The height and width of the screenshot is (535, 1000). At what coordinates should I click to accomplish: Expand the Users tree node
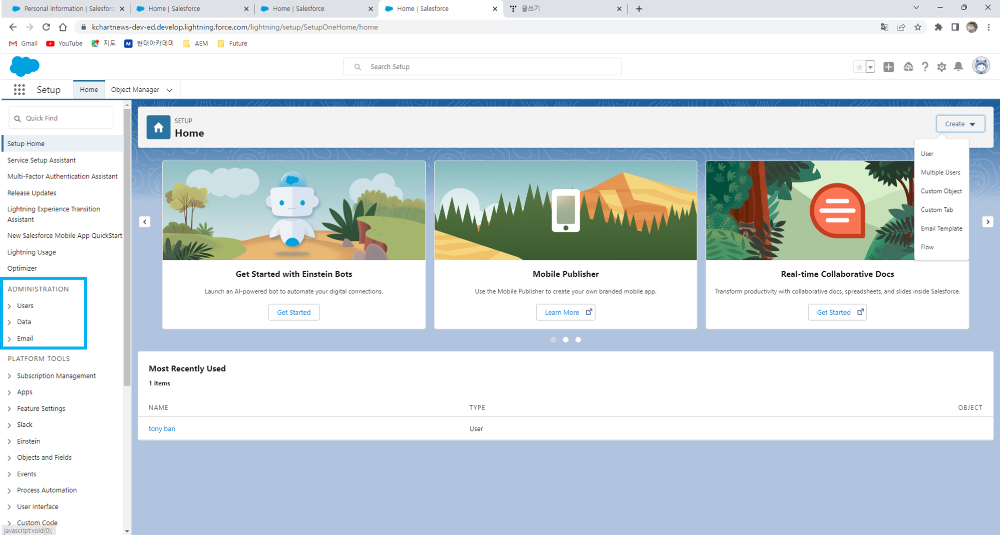9,306
